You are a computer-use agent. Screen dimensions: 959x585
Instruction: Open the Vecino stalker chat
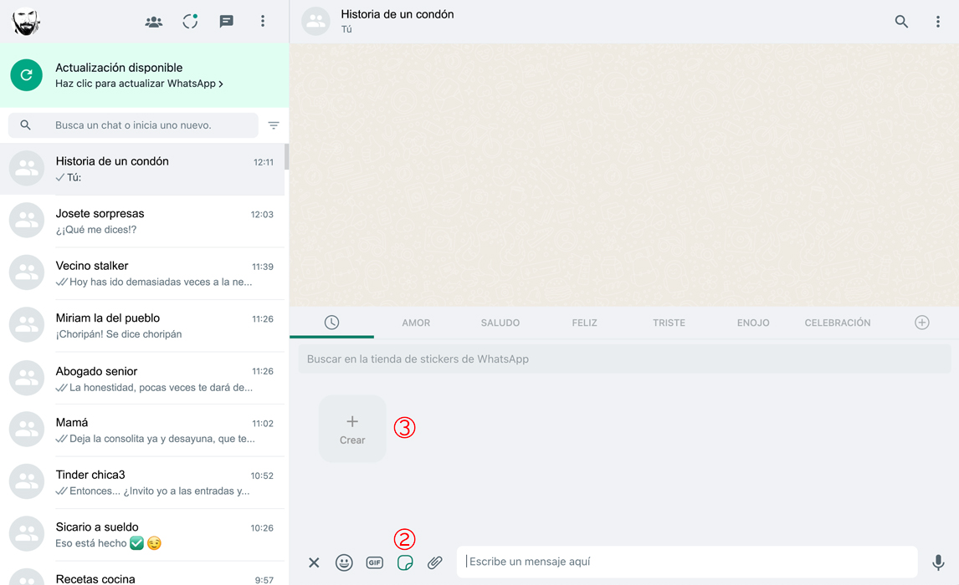(144, 273)
